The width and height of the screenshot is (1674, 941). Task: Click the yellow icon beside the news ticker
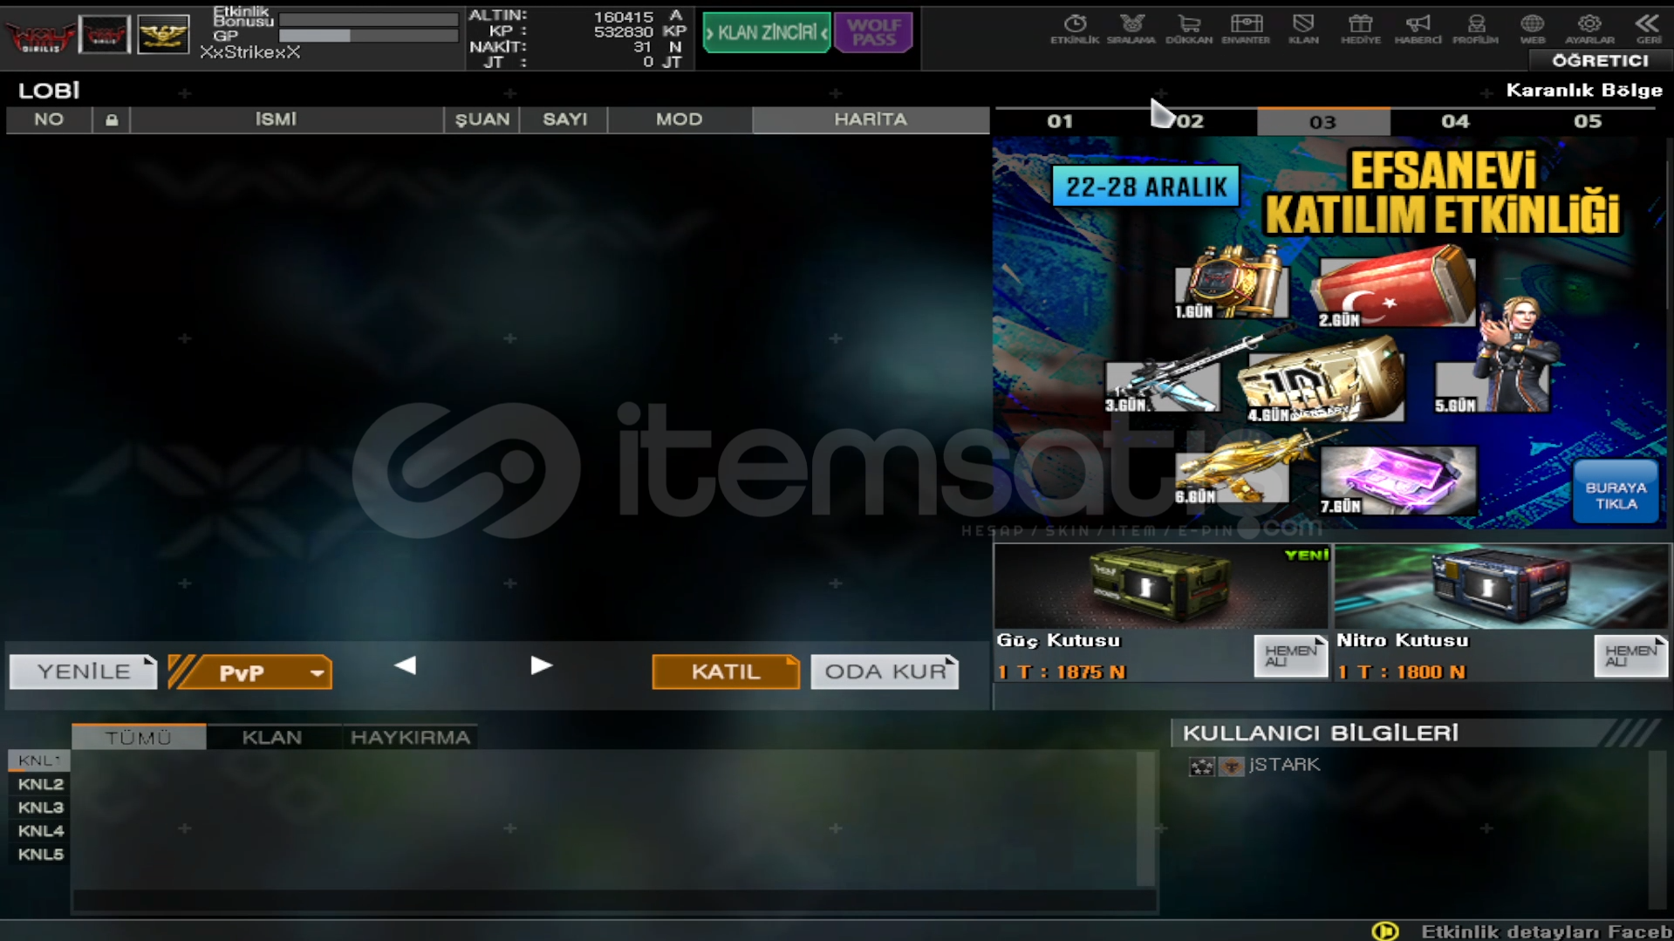(x=1385, y=931)
